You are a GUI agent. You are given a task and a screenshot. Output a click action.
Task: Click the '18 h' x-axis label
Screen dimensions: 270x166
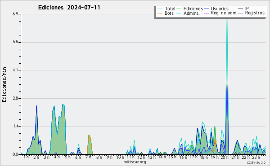tap(204, 157)
